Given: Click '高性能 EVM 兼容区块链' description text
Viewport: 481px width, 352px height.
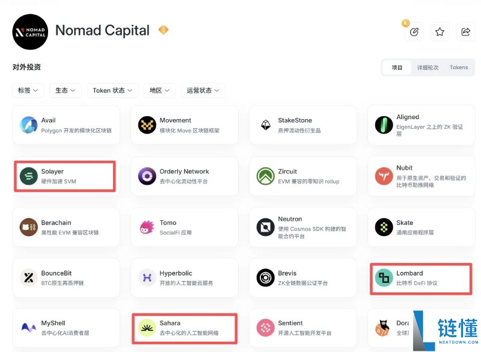Looking at the screenshot, I should point(70,233).
